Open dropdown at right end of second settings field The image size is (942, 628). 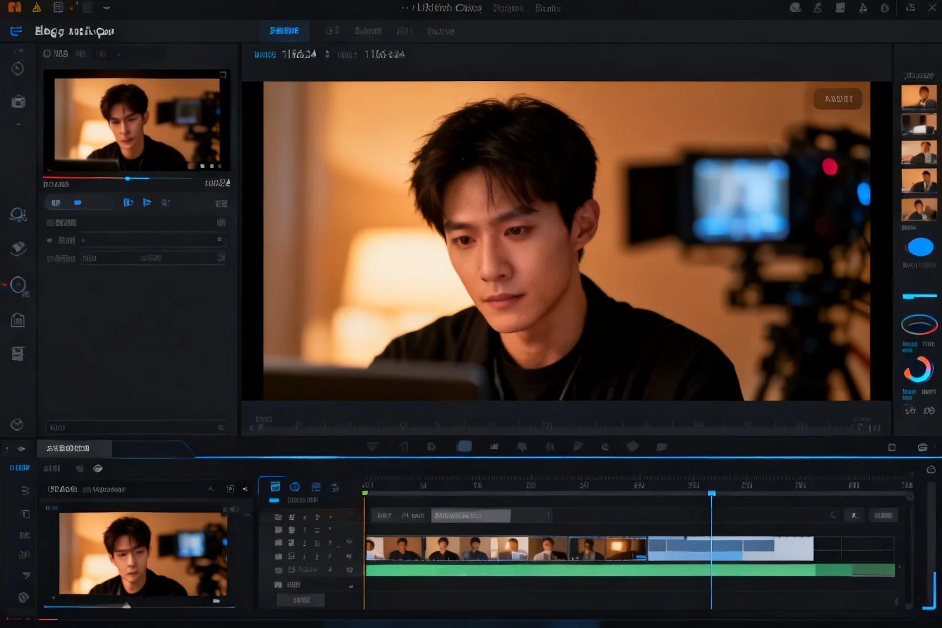click(x=221, y=258)
